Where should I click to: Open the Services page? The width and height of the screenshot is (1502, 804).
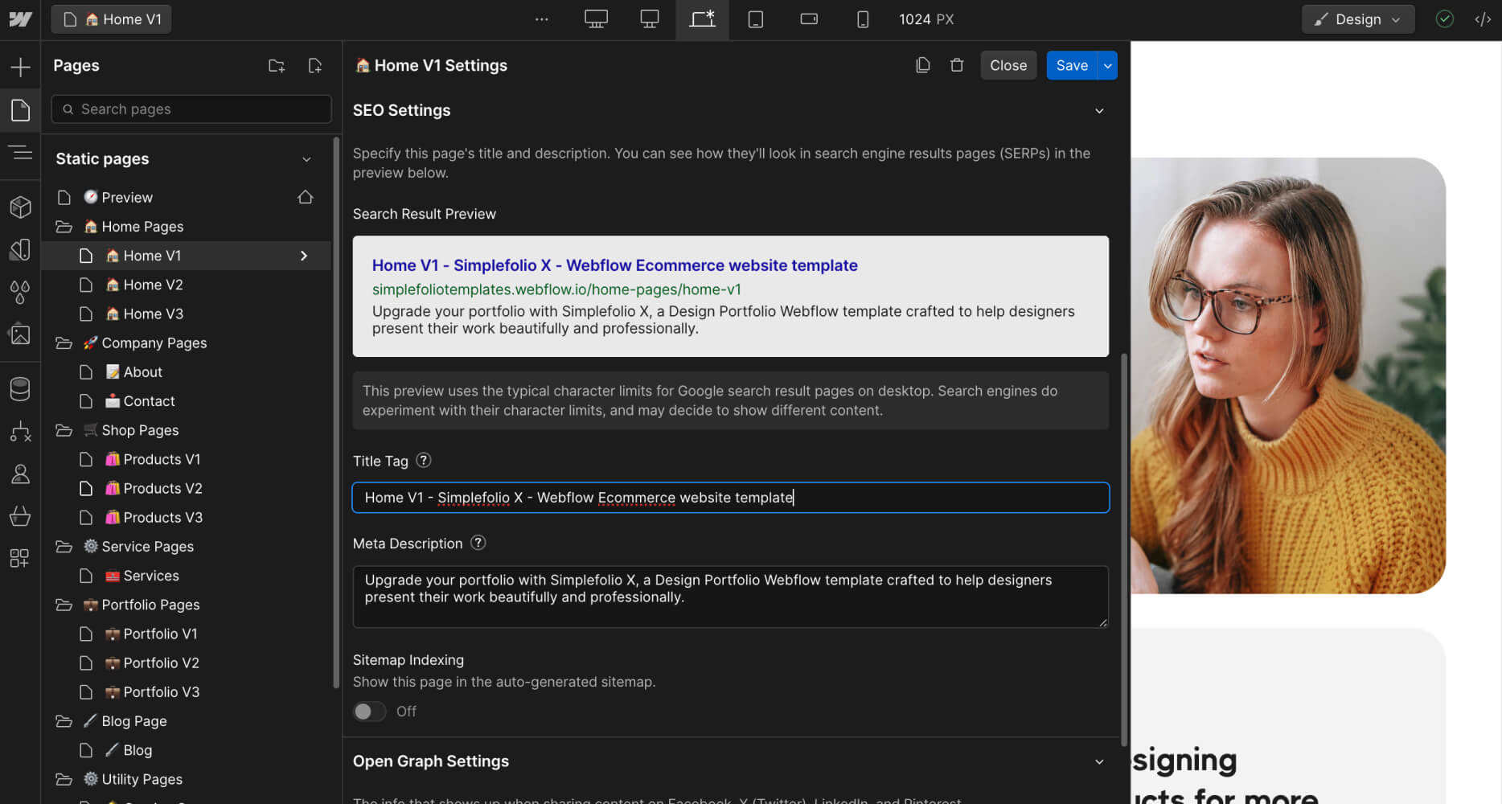pos(186,576)
